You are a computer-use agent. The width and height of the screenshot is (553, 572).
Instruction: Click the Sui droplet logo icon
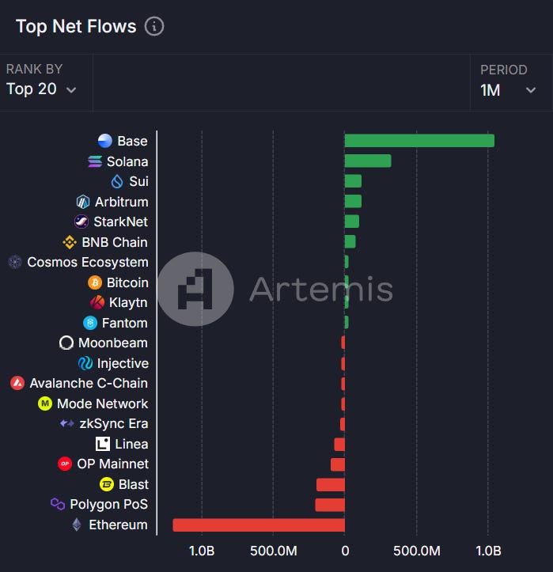point(117,181)
